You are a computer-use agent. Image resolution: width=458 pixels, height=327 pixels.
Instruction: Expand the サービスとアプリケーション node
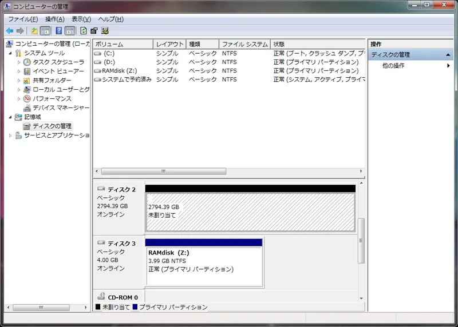pos(10,135)
